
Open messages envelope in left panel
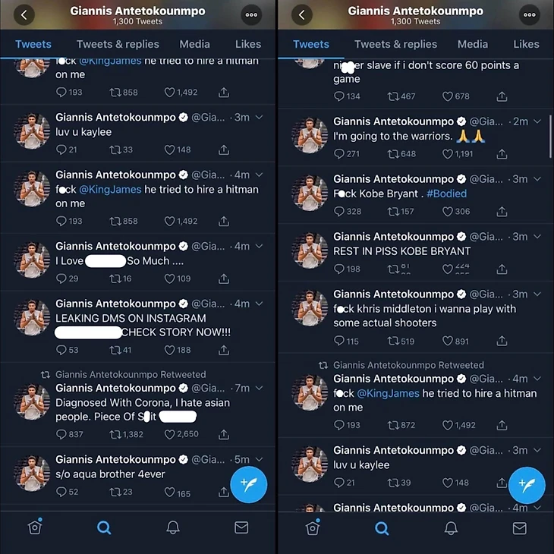pos(241,527)
